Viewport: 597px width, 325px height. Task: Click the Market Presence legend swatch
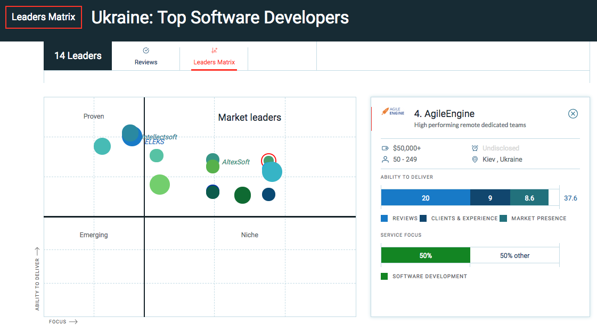[503, 218]
